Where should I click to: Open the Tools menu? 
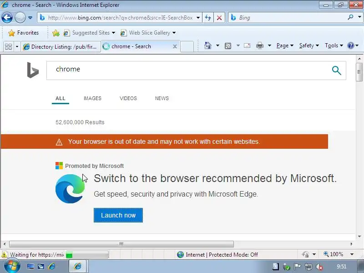(334, 45)
